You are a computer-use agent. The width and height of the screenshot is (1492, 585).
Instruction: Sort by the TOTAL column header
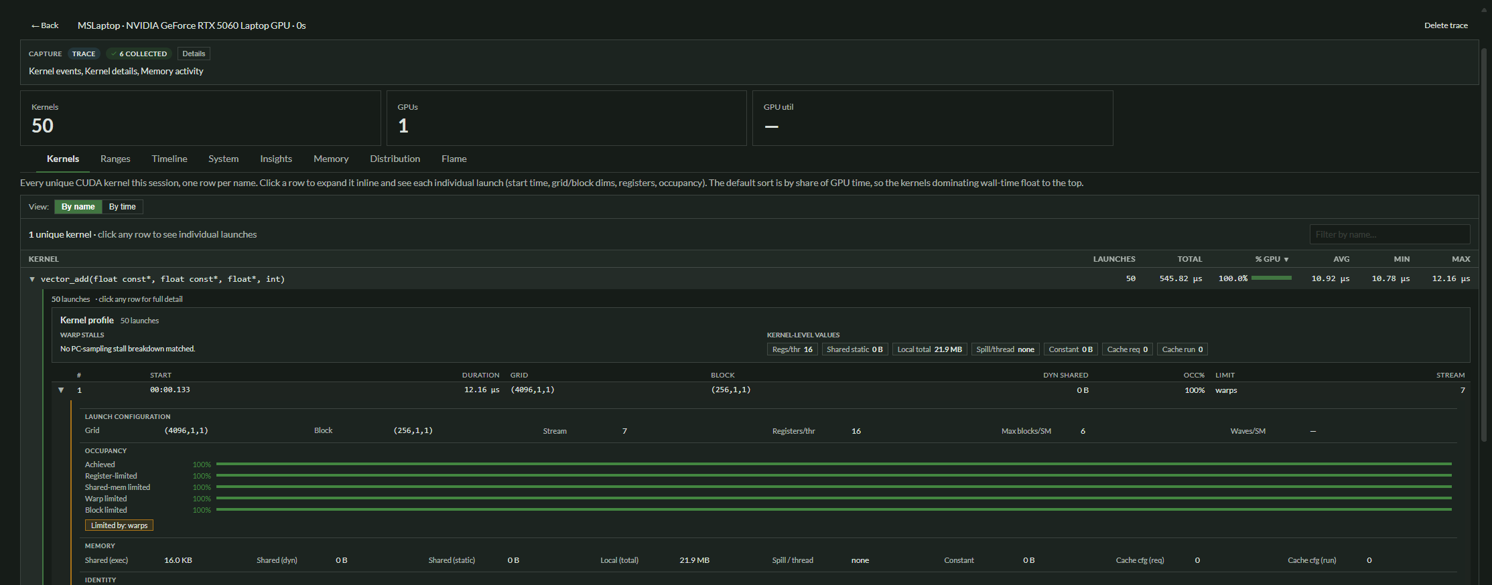(x=1190, y=259)
